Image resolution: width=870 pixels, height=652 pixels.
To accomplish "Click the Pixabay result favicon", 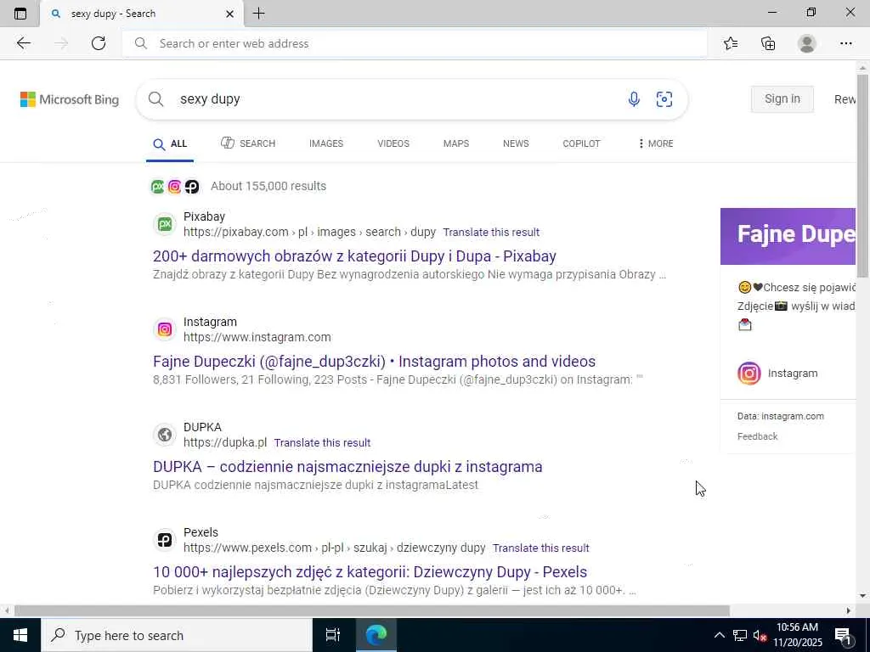I will [x=165, y=224].
